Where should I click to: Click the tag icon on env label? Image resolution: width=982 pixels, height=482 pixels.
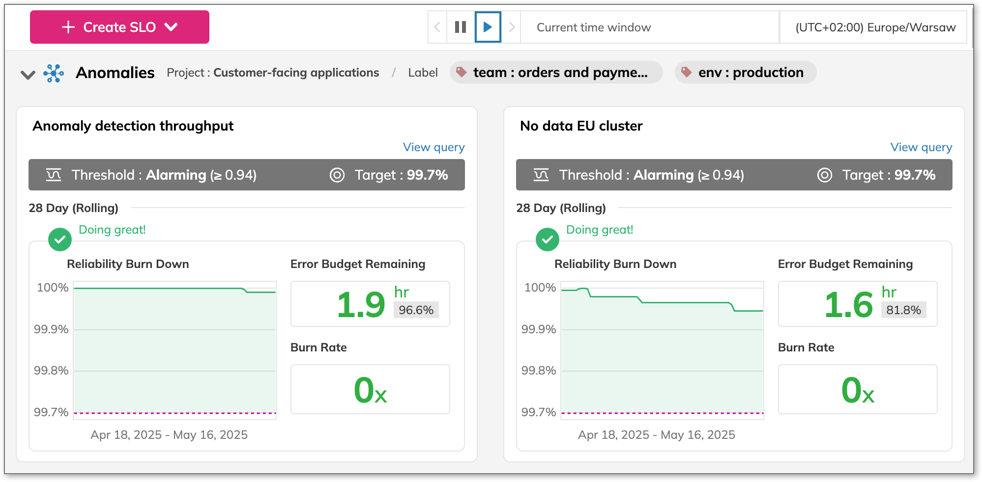coord(686,72)
